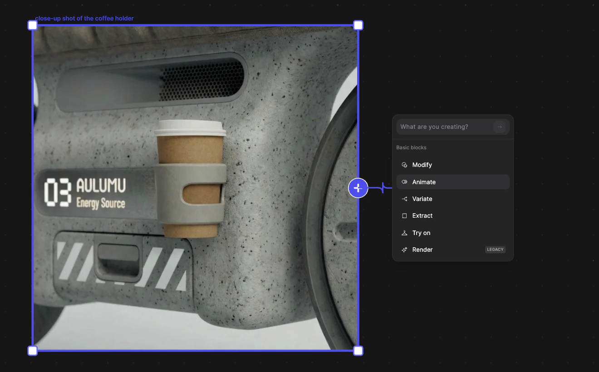The width and height of the screenshot is (599, 372).
Task: Select the Try on menu entry
Action: [421, 233]
